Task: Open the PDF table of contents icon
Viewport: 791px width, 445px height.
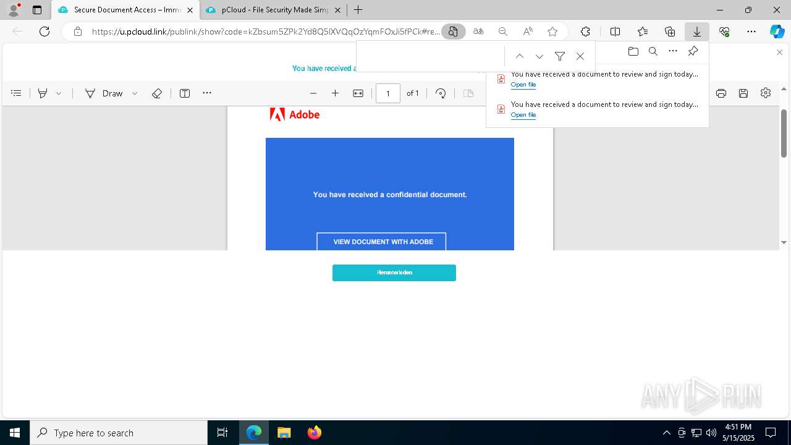Action: tap(17, 93)
